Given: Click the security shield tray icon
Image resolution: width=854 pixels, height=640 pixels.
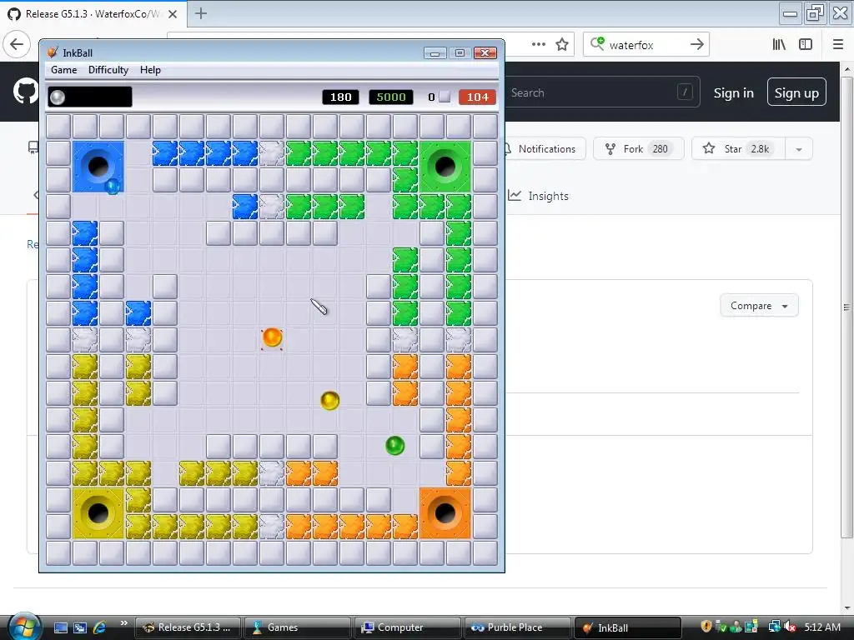Looking at the screenshot, I should [x=706, y=627].
